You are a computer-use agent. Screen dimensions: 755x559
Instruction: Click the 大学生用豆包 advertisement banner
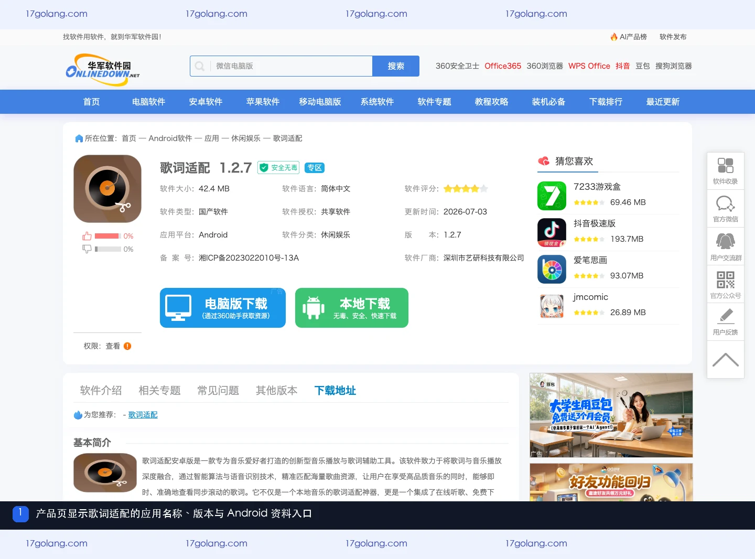pyautogui.click(x=611, y=415)
